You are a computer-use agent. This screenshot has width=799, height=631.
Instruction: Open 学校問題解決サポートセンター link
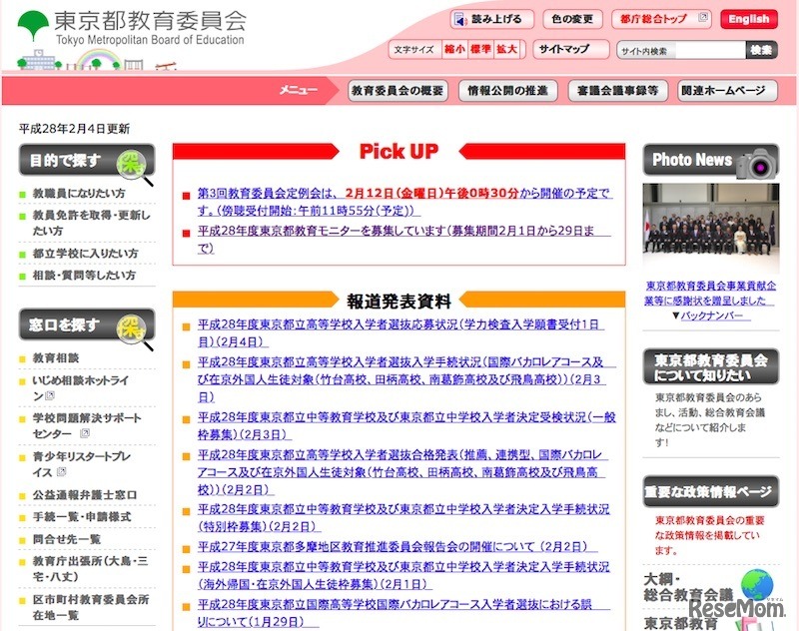pyautogui.click(x=87, y=425)
